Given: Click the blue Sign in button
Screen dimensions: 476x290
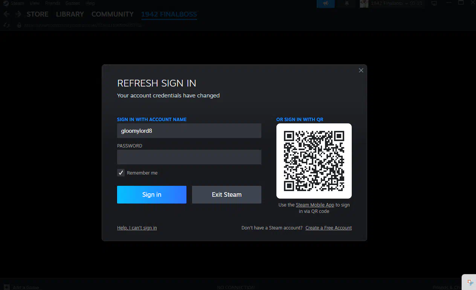Looking at the screenshot, I should 152,194.
